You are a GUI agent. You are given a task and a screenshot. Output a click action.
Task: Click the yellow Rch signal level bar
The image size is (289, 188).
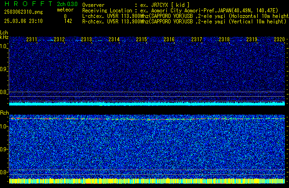tap(147, 181)
